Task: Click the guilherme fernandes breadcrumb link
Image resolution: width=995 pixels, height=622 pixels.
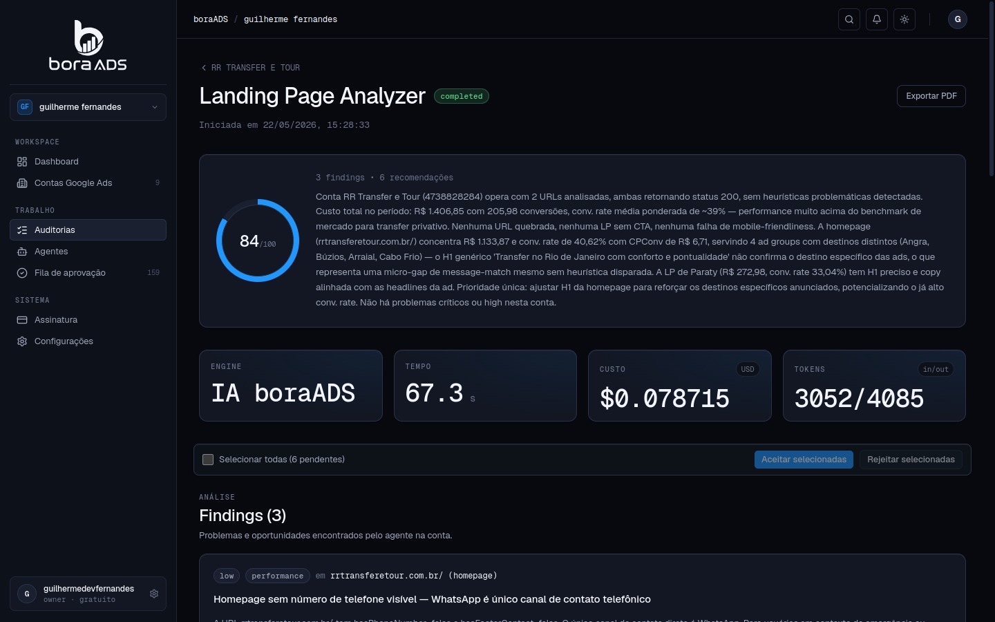Action: click(290, 19)
